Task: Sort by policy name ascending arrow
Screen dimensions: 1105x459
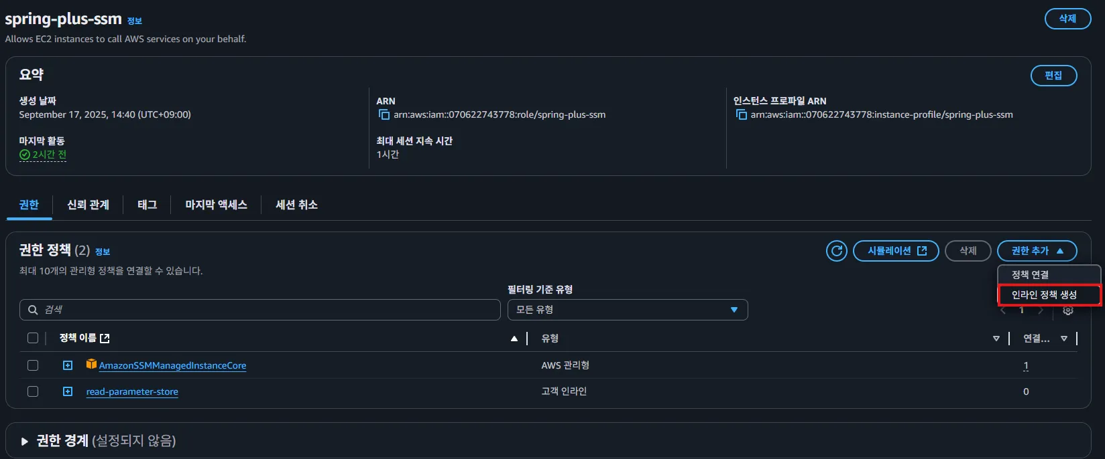Action: point(514,339)
